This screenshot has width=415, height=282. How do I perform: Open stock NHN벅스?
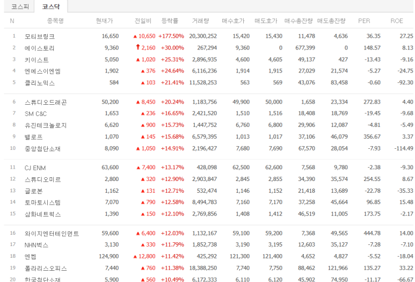(x=37, y=245)
